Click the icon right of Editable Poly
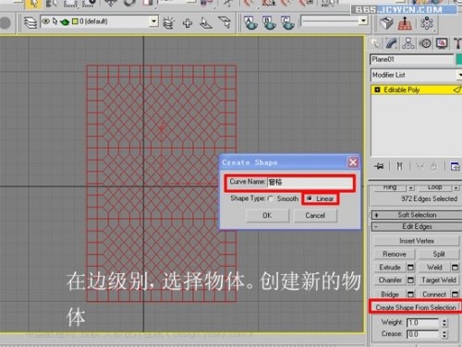 click(x=457, y=90)
